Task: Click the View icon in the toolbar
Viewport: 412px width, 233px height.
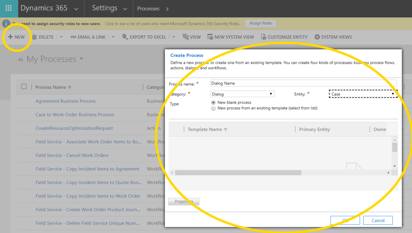Action: click(185, 36)
